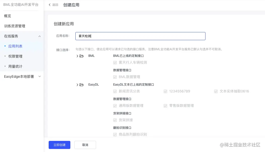Toggle the 文本实体抽取0616 checkbox
The height and width of the screenshot is (152, 265).
[x=216, y=91]
